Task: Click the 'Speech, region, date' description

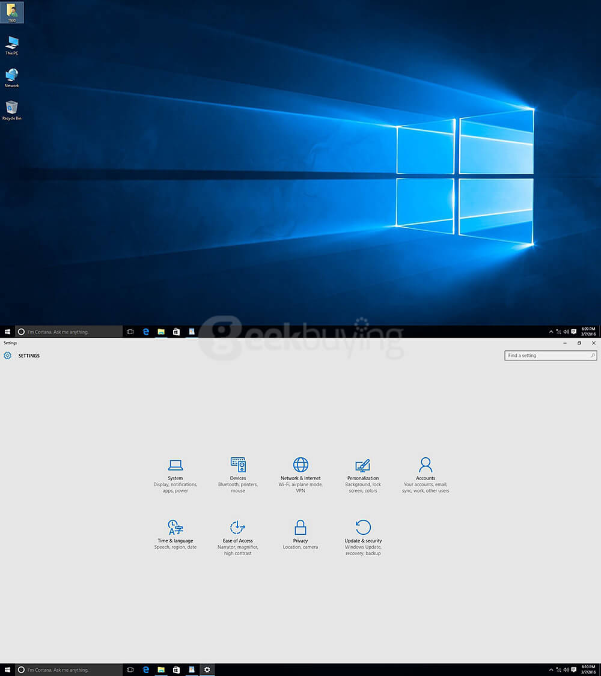Action: coord(175,547)
